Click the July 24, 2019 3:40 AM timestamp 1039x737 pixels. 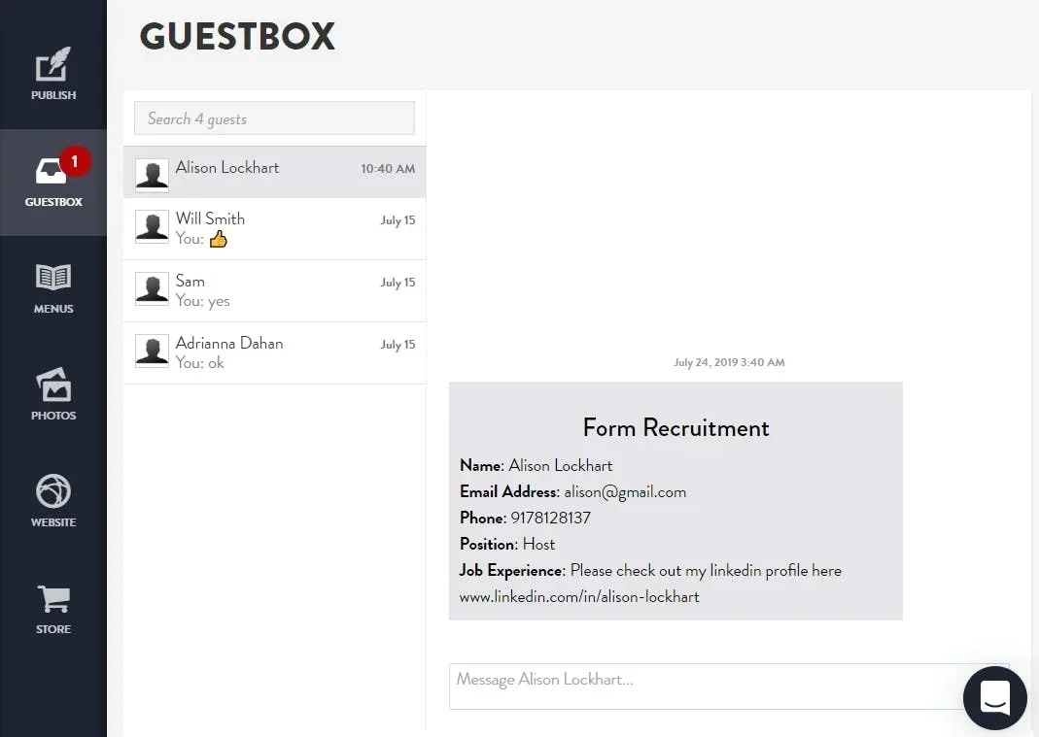point(729,362)
